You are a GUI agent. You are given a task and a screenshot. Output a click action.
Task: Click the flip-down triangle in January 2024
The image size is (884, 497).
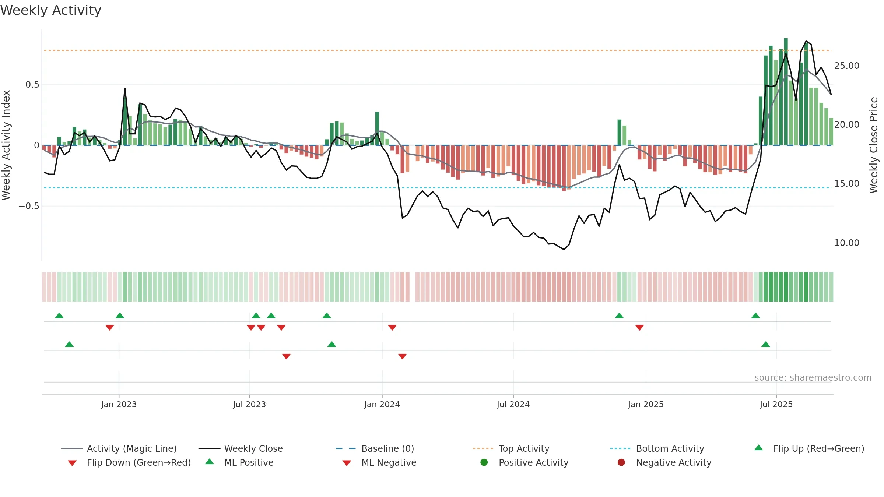tap(392, 328)
